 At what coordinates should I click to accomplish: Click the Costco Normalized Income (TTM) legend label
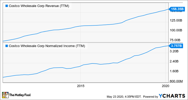pyautogui.click(x=47, y=46)
